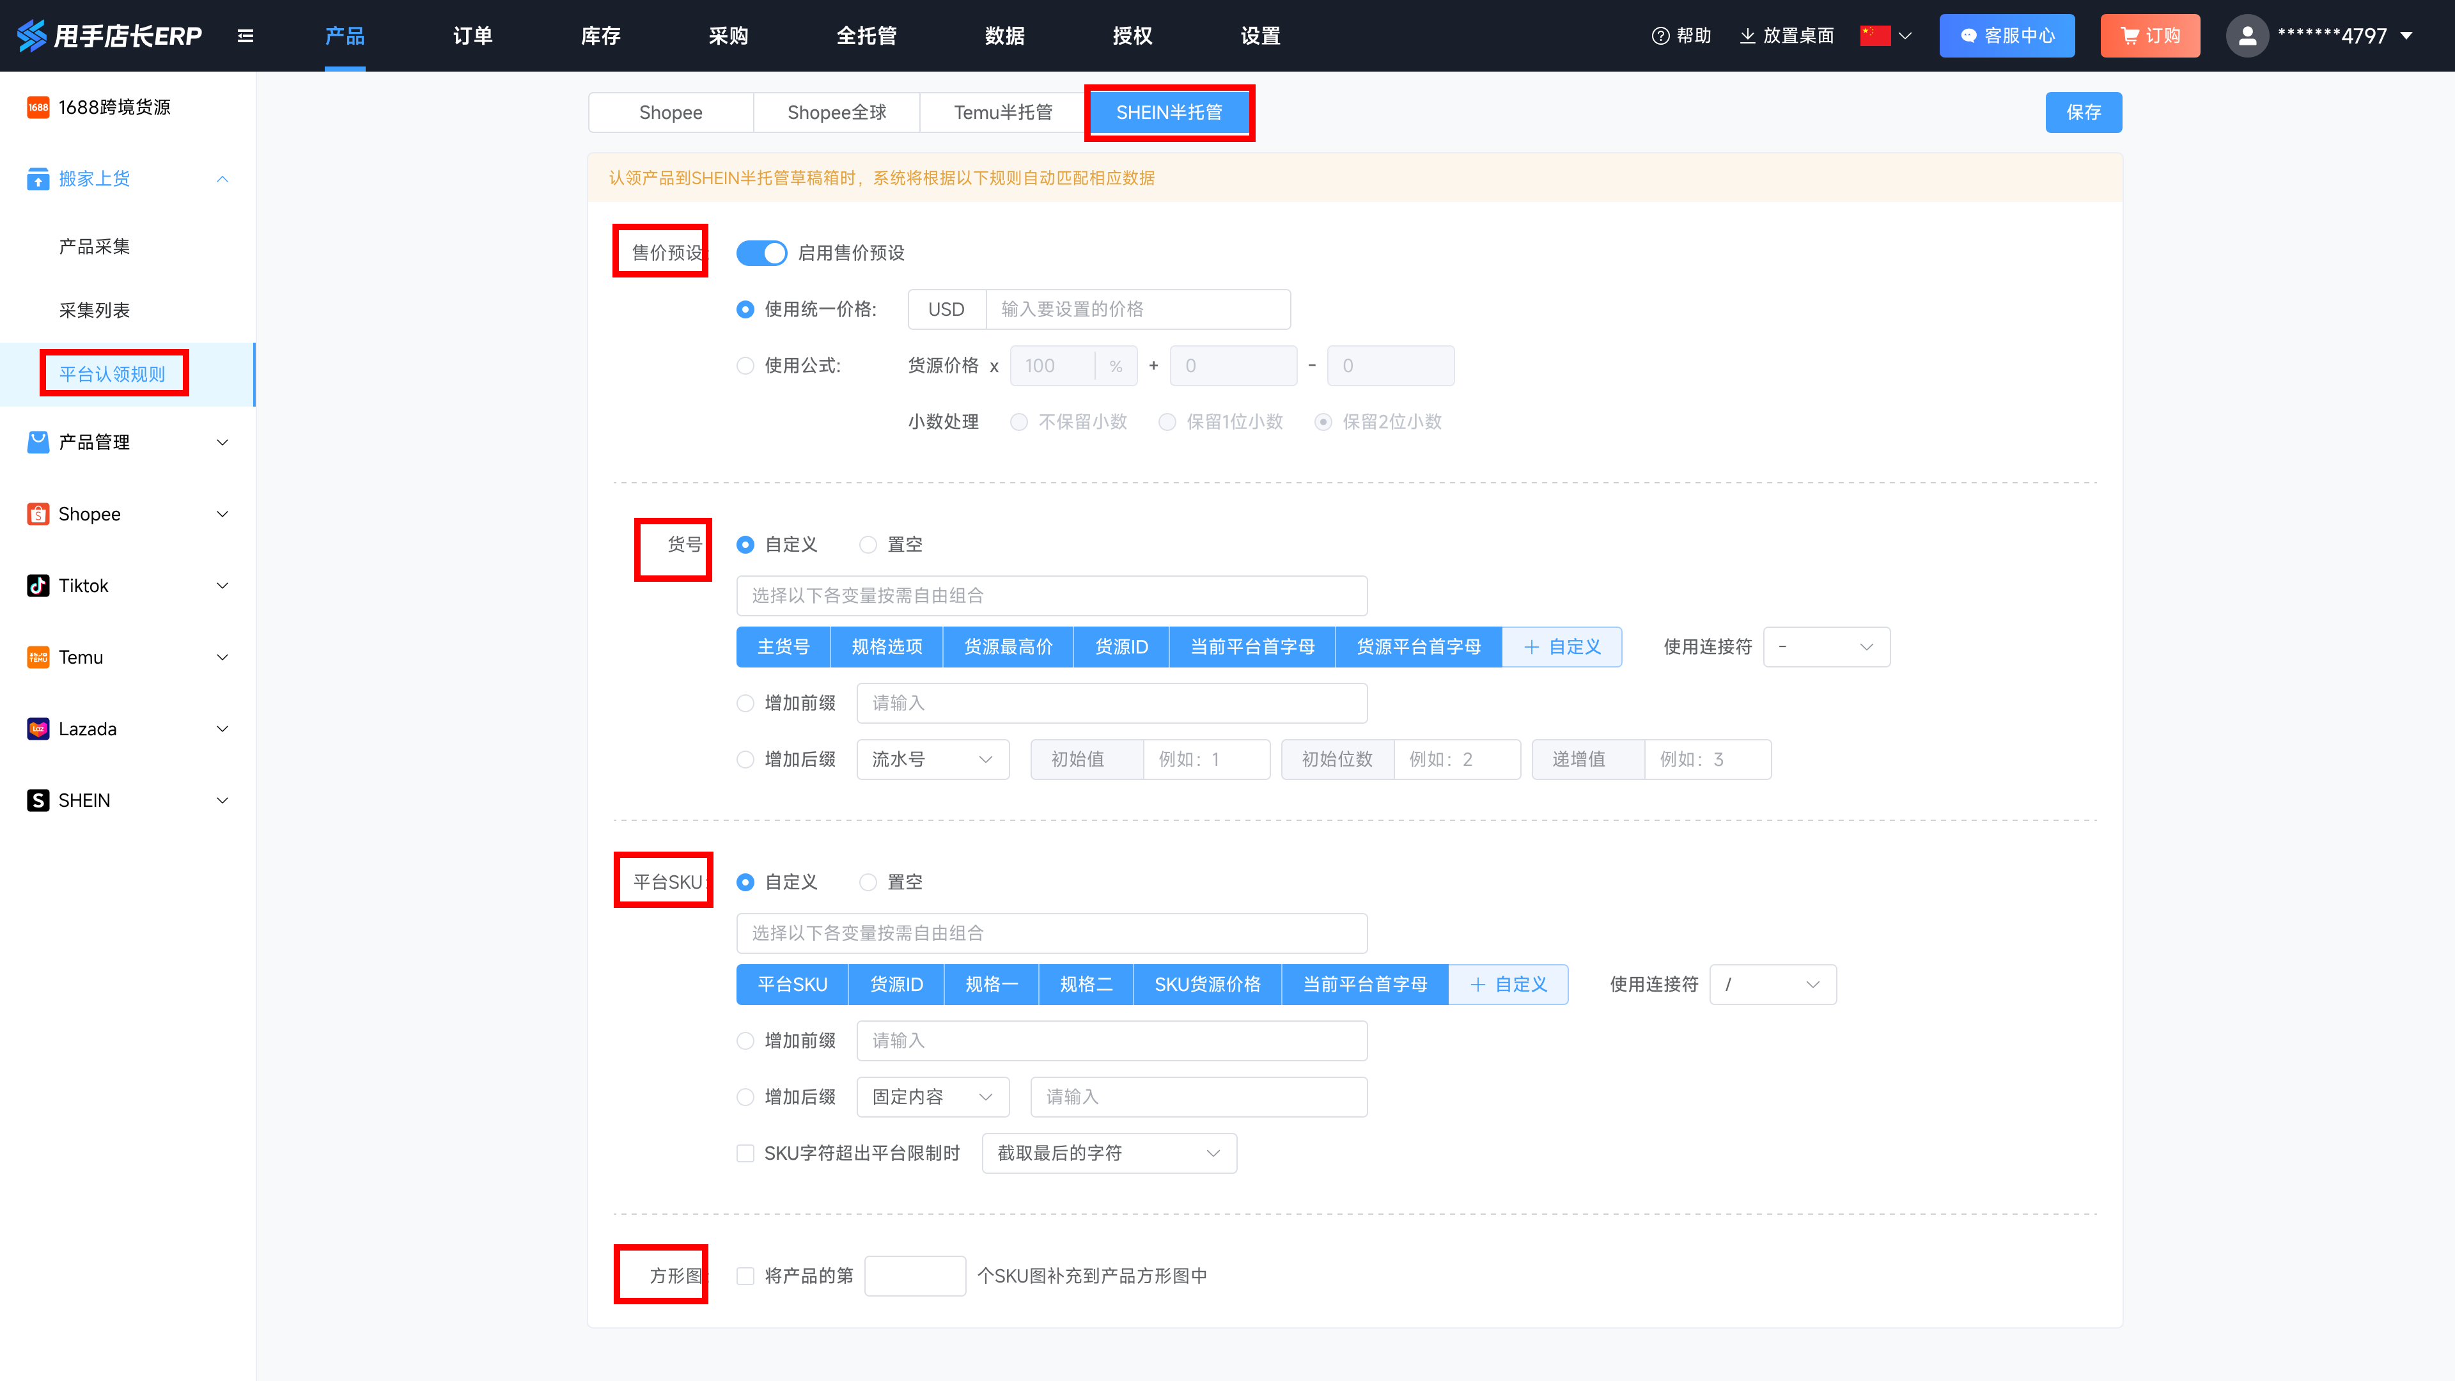Open 1688跨境货源 sidebar icon
This screenshot has width=2455, height=1381.
point(38,107)
